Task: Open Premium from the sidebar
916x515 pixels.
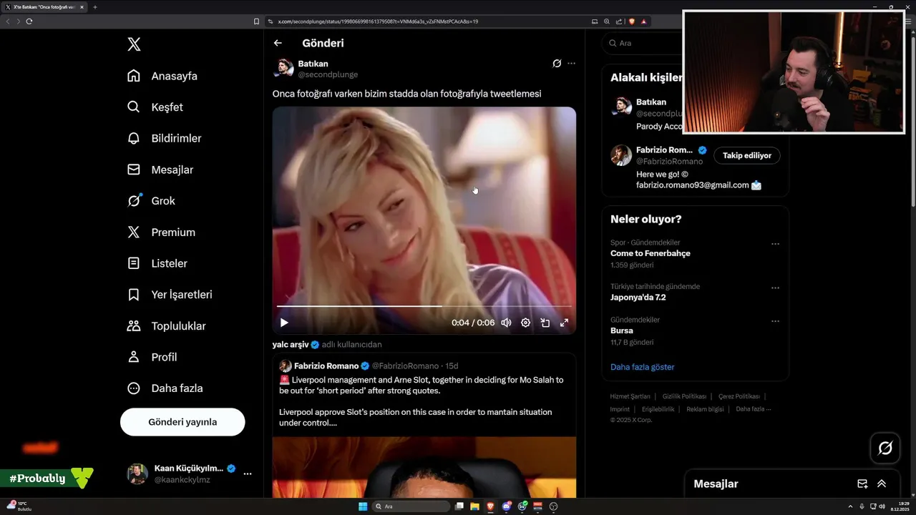Action: coord(161,232)
